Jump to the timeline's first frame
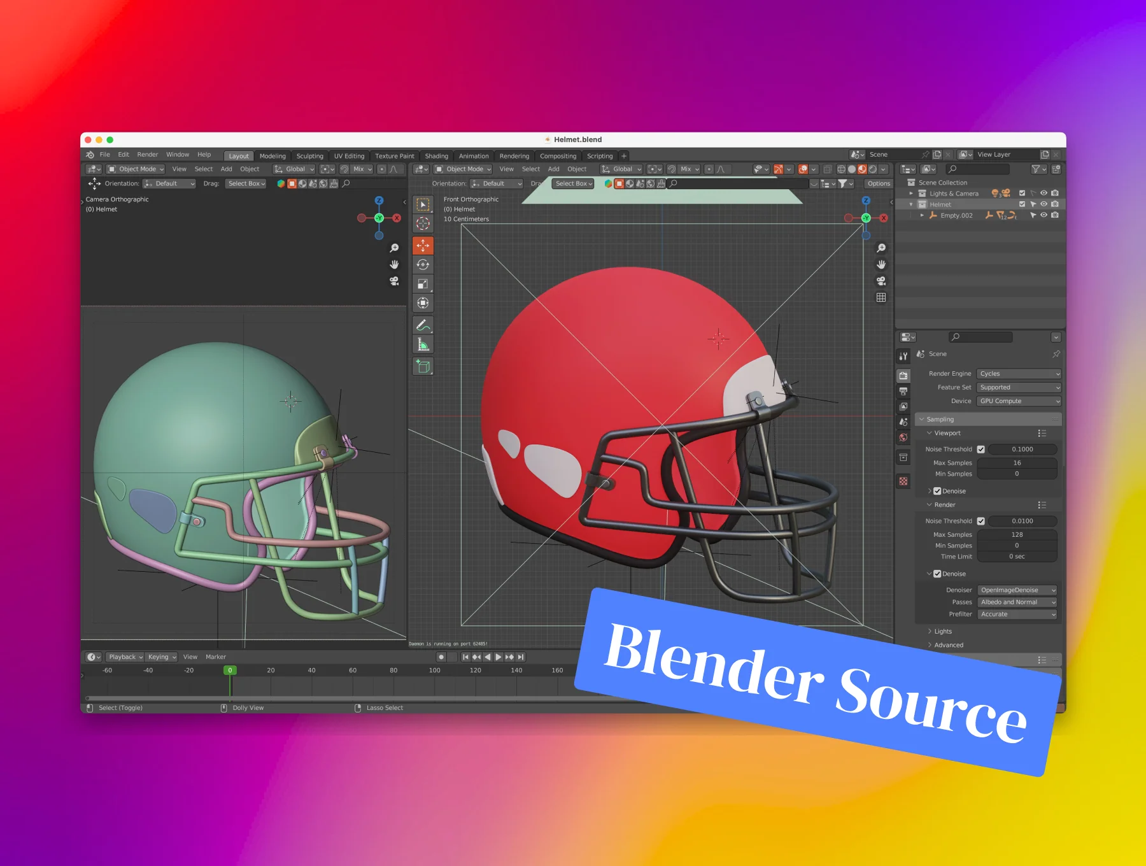Viewport: 1146px width, 866px height. click(x=465, y=657)
